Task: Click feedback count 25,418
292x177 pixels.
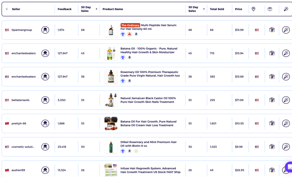Action: pyautogui.click(x=62, y=147)
